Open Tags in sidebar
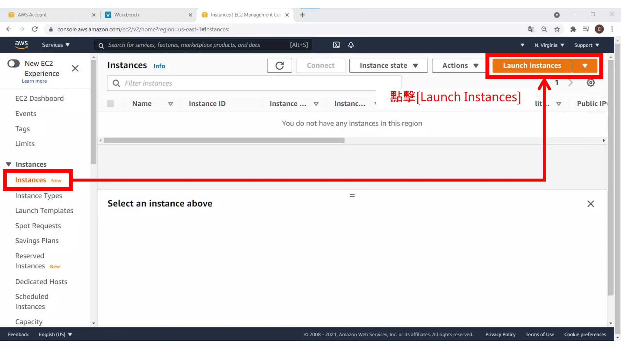The width and height of the screenshot is (621, 349). tap(22, 129)
